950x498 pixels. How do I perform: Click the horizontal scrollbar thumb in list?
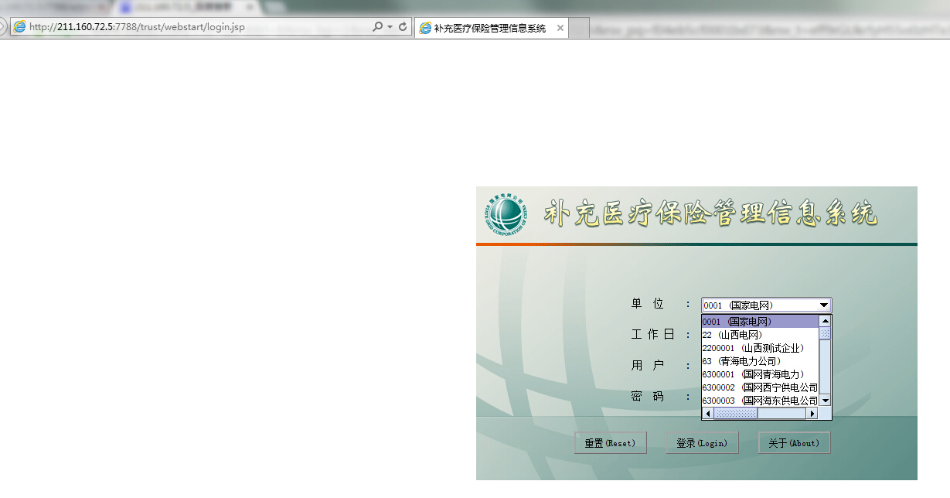(735, 414)
